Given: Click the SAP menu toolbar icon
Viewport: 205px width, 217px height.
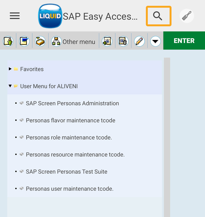Looking at the screenshot, I should click(24, 42).
